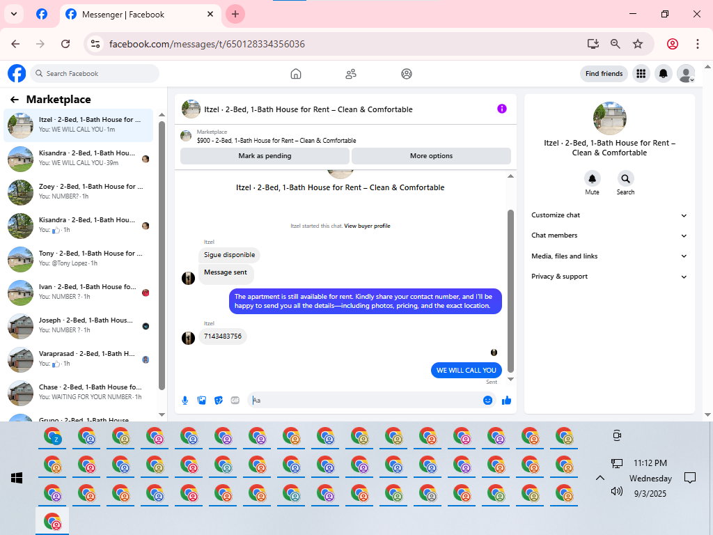Viewport: 713px width, 535px height.
Task: Open the Chrome profile icon
Action: tap(673, 44)
